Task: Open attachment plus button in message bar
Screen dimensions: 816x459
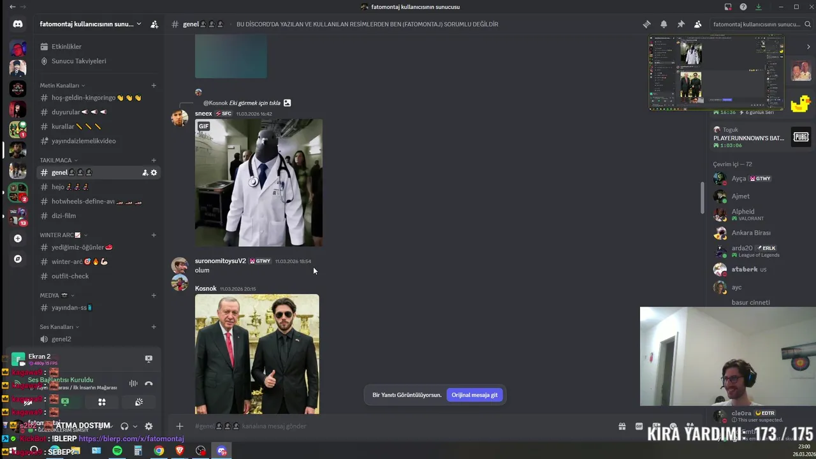Action: [x=180, y=426]
